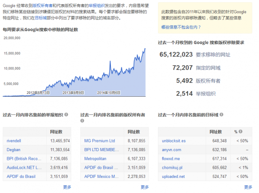The height and width of the screenshot is (193, 259).
Task: Open the 举报组织 link in intro paragraph
Action: [x=97, y=6]
